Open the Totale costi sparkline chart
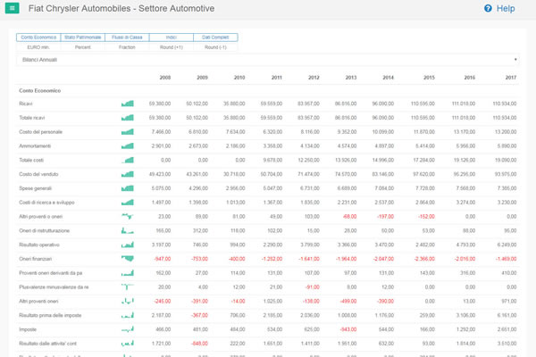536x357 pixels. click(x=128, y=160)
